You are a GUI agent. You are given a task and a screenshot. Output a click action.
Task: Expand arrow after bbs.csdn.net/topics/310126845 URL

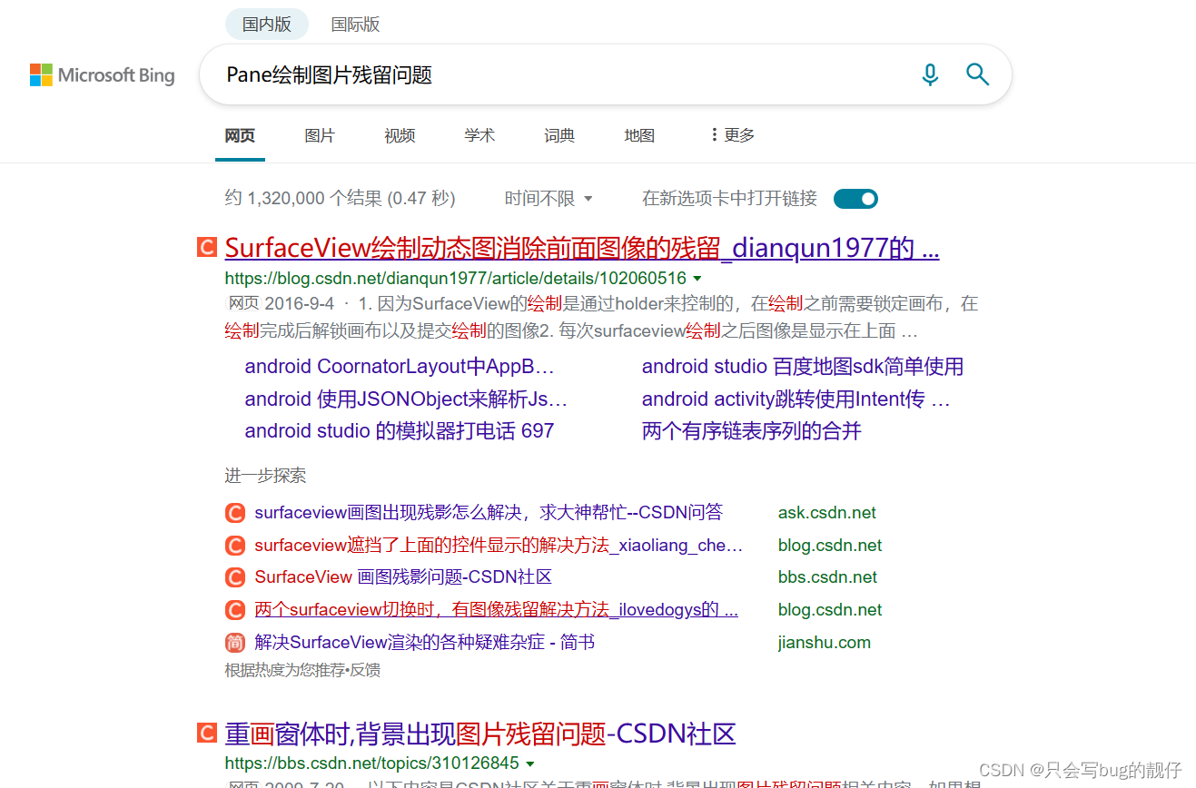tap(529, 763)
